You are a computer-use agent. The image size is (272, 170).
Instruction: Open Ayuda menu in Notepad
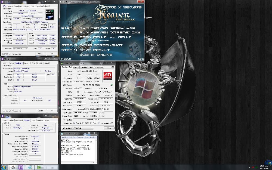pyautogui.click(x=92, y=137)
